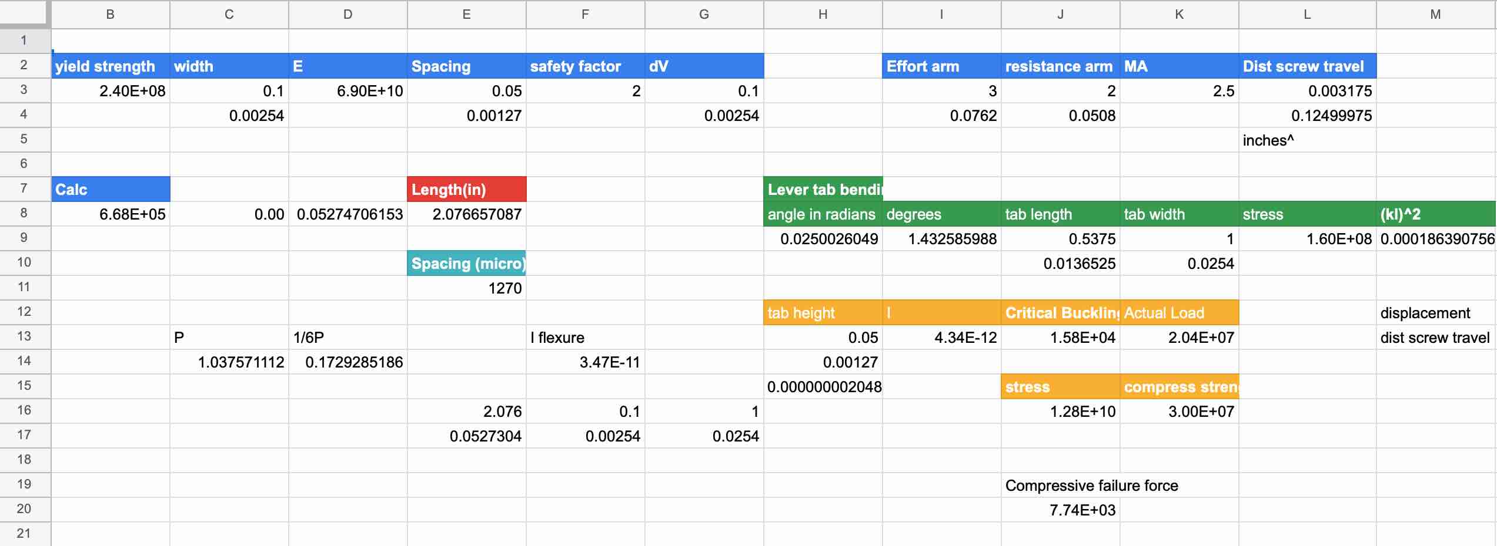The image size is (1497, 546).
Task: Select cell with value 3.00E+07
Action: [1179, 412]
